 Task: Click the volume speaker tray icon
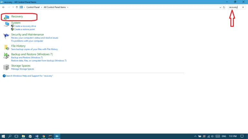coord(212,136)
